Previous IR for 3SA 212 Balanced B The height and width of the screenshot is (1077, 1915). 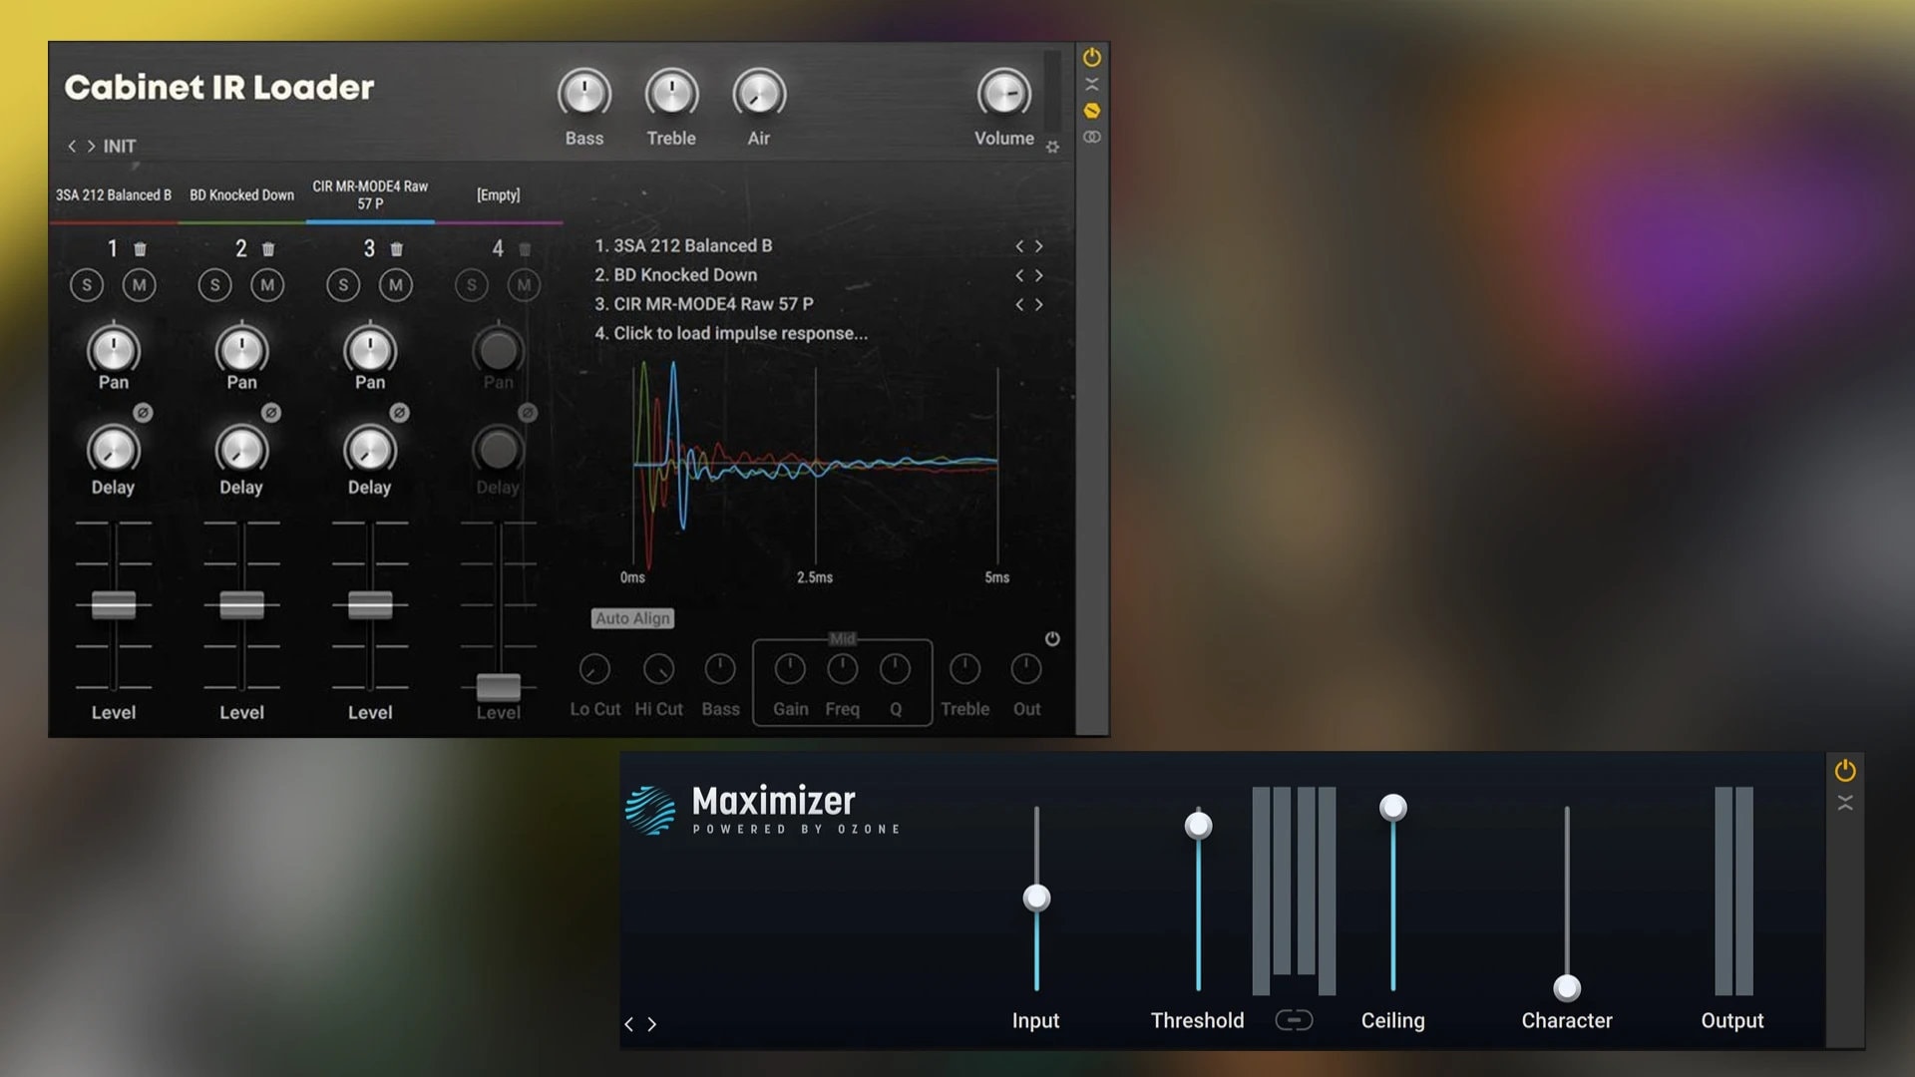(x=1019, y=246)
